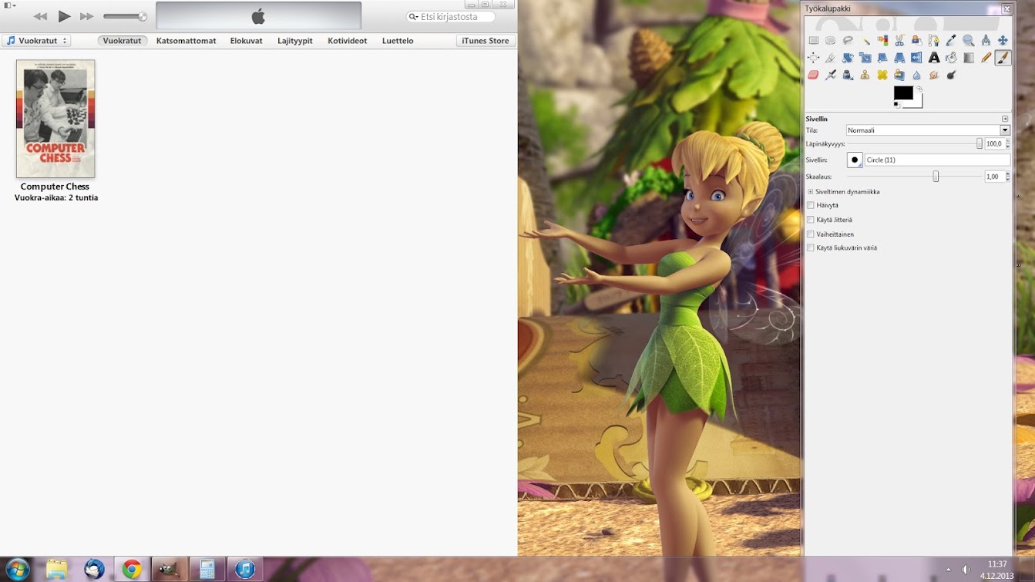The height and width of the screenshot is (582, 1035).
Task: Open the Tila mode dropdown
Action: point(927,130)
